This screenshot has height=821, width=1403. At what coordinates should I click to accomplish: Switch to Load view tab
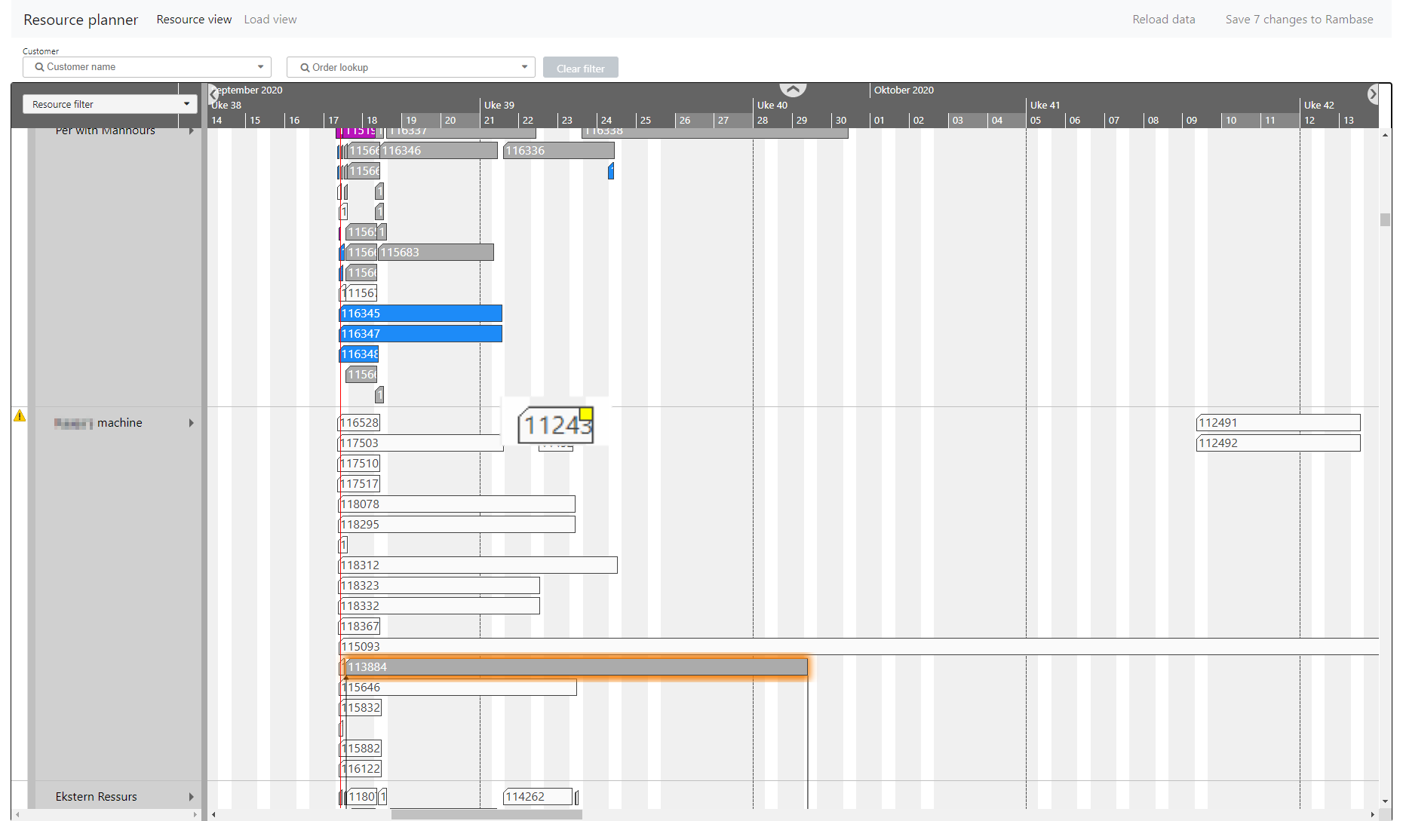tap(270, 20)
